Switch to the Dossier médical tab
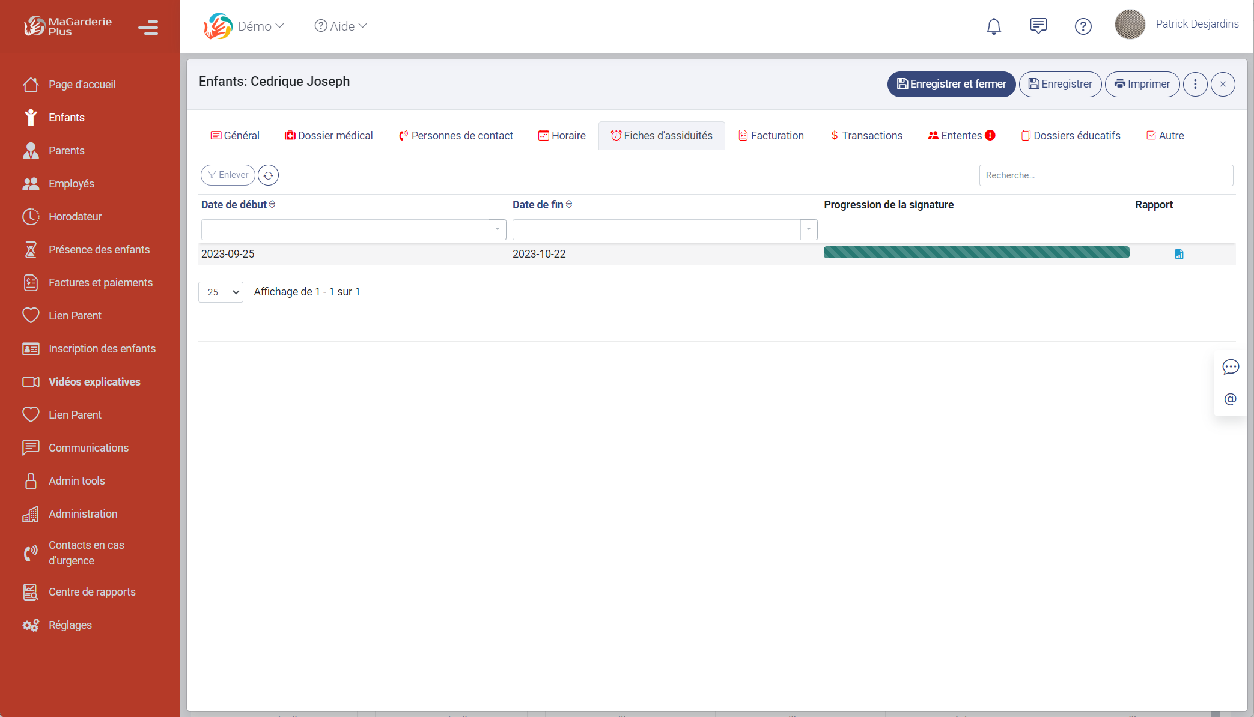This screenshot has height=717, width=1254. click(329, 136)
